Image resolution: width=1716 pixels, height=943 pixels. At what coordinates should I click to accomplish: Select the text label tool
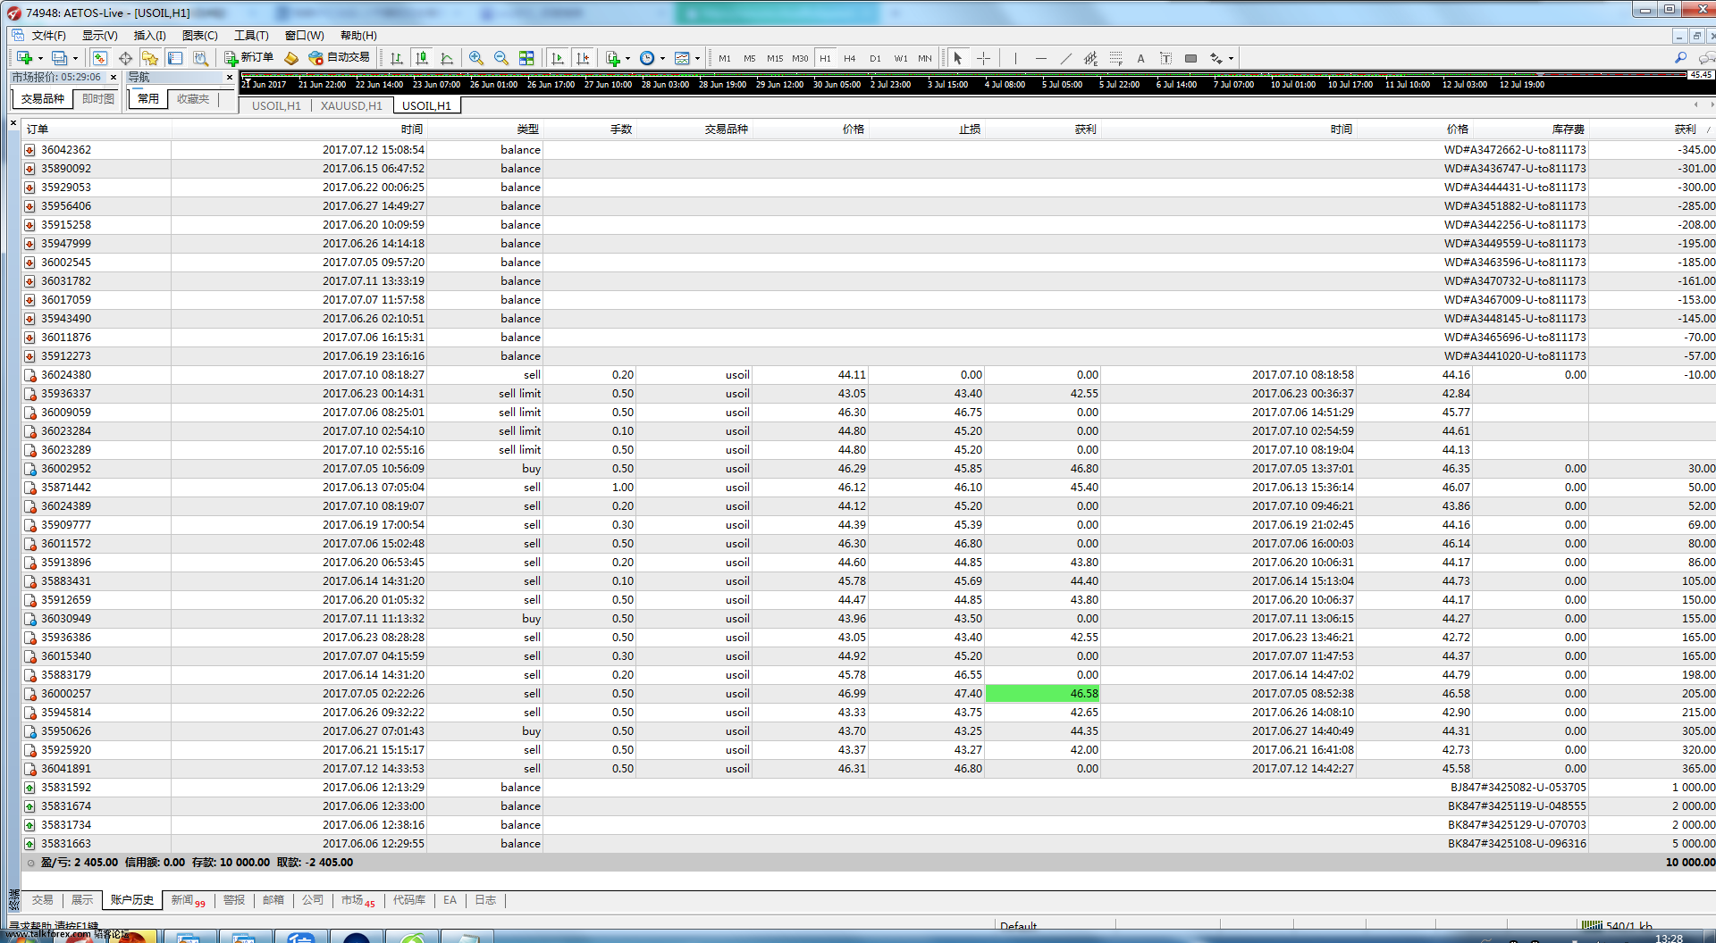click(x=1165, y=58)
